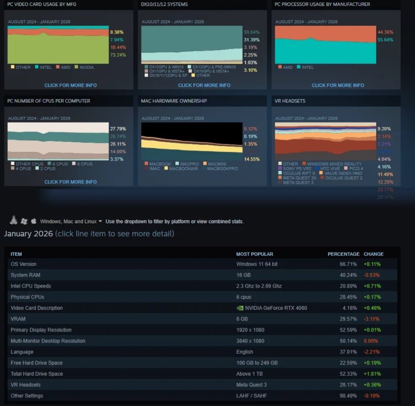Image resolution: width=415 pixels, height=406 pixels.
Task: Click the Apple logo platform icon
Action: tap(34, 221)
